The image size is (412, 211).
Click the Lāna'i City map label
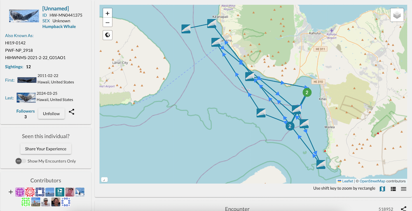(x=120, y=63)
